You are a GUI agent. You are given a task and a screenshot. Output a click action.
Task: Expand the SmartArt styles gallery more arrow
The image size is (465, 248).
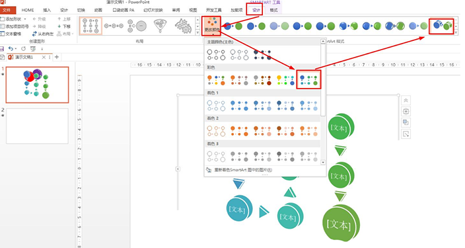click(x=456, y=32)
